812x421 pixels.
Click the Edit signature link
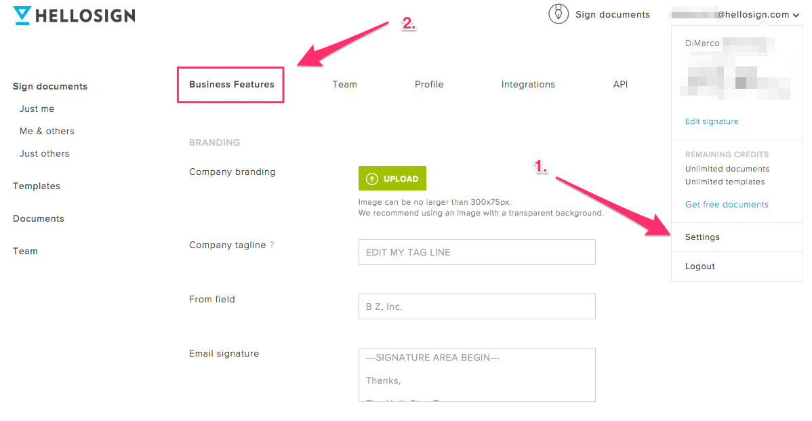pos(712,121)
